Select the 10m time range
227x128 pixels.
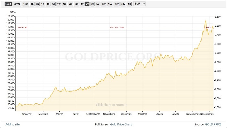click(x=26, y=4)
